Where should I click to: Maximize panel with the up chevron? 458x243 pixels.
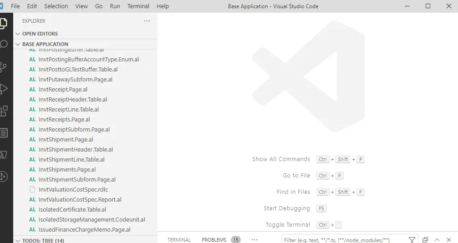437,240
